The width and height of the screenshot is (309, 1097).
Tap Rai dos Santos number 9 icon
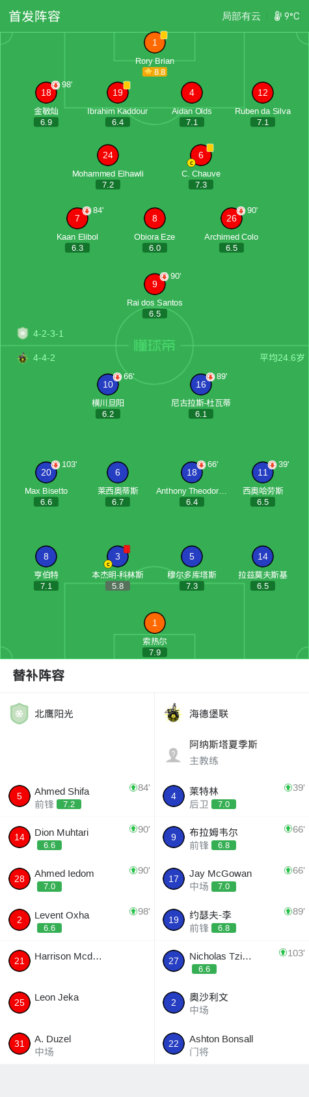point(155,284)
